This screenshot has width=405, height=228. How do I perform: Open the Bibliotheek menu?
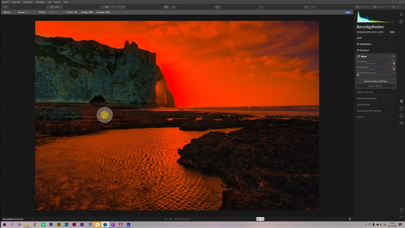28,2
